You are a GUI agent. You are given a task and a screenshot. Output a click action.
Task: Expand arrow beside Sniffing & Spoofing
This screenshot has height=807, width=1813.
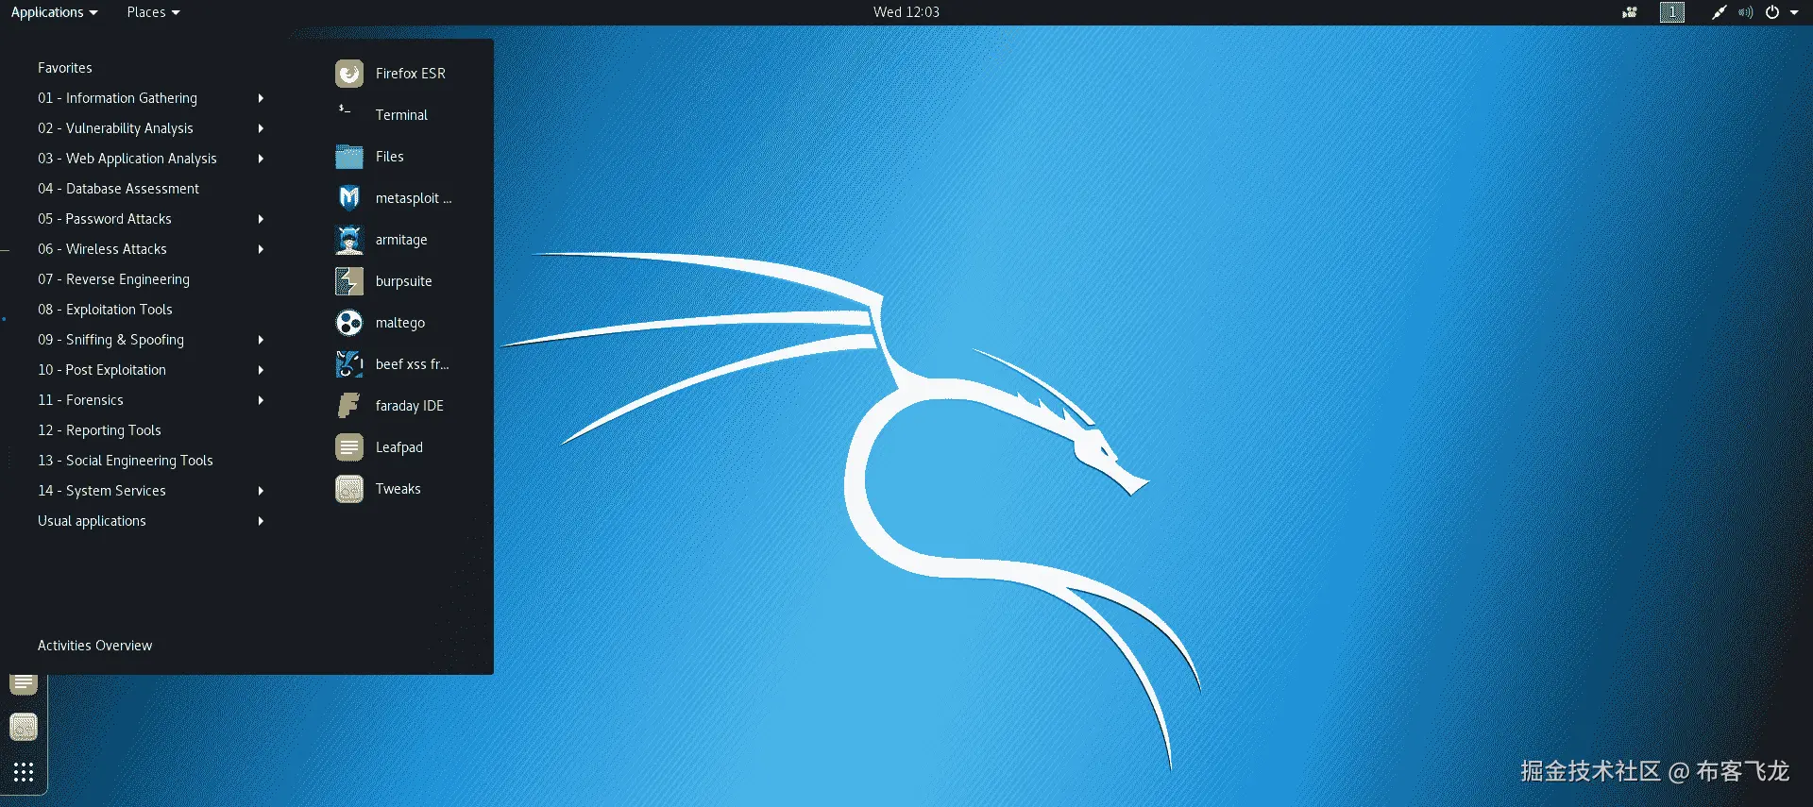tap(261, 340)
